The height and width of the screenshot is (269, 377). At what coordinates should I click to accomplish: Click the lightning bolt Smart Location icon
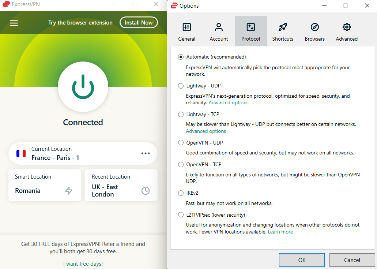point(69,190)
